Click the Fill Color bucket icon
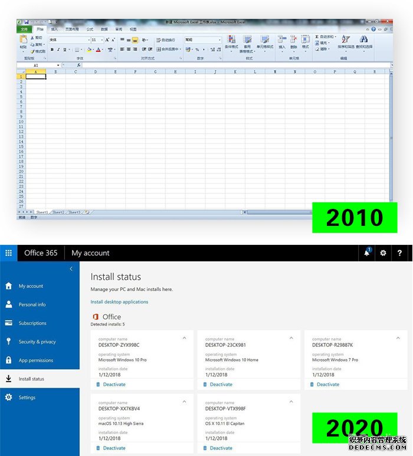 pyautogui.click(x=89, y=50)
